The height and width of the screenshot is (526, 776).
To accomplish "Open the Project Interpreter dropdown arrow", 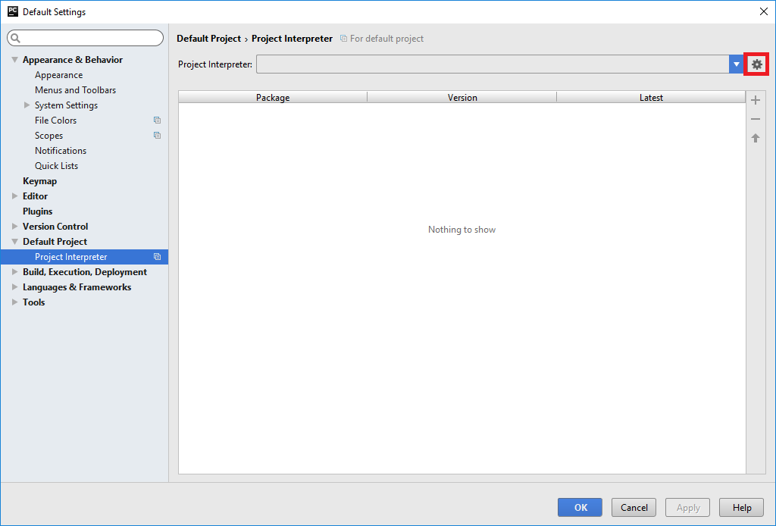I will [736, 64].
